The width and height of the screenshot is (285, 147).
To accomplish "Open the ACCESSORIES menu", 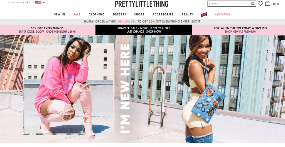I will (x=163, y=14).
